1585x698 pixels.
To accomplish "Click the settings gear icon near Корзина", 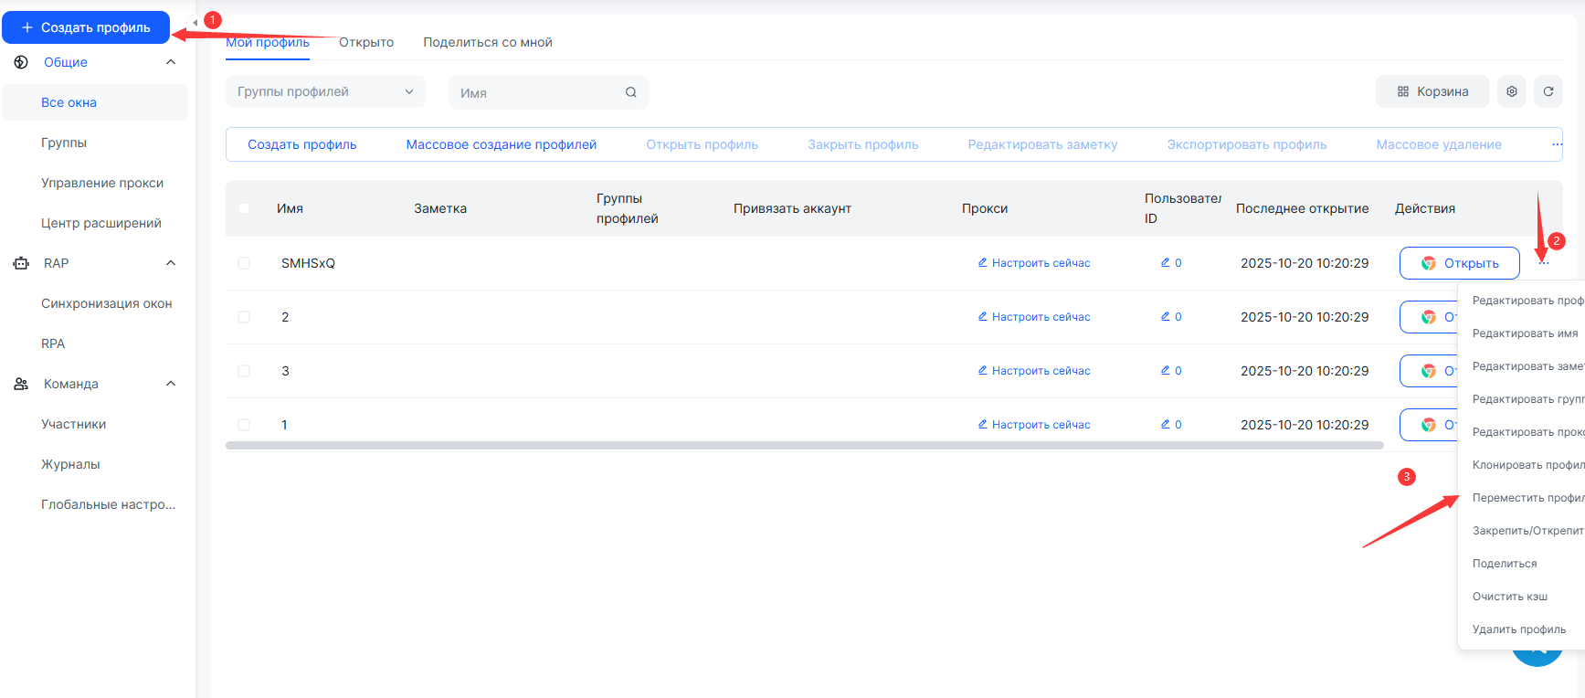I will pyautogui.click(x=1512, y=91).
